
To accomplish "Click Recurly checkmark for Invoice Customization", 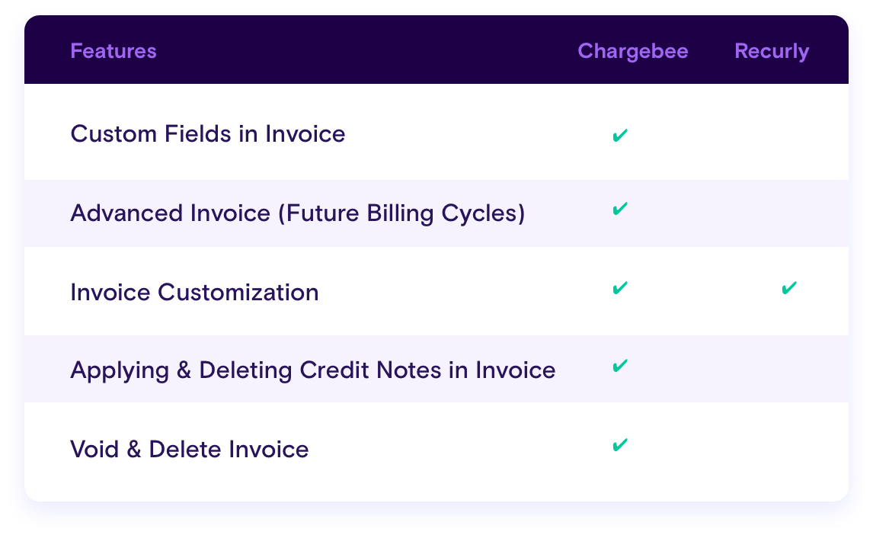I will pyautogui.click(x=789, y=288).
